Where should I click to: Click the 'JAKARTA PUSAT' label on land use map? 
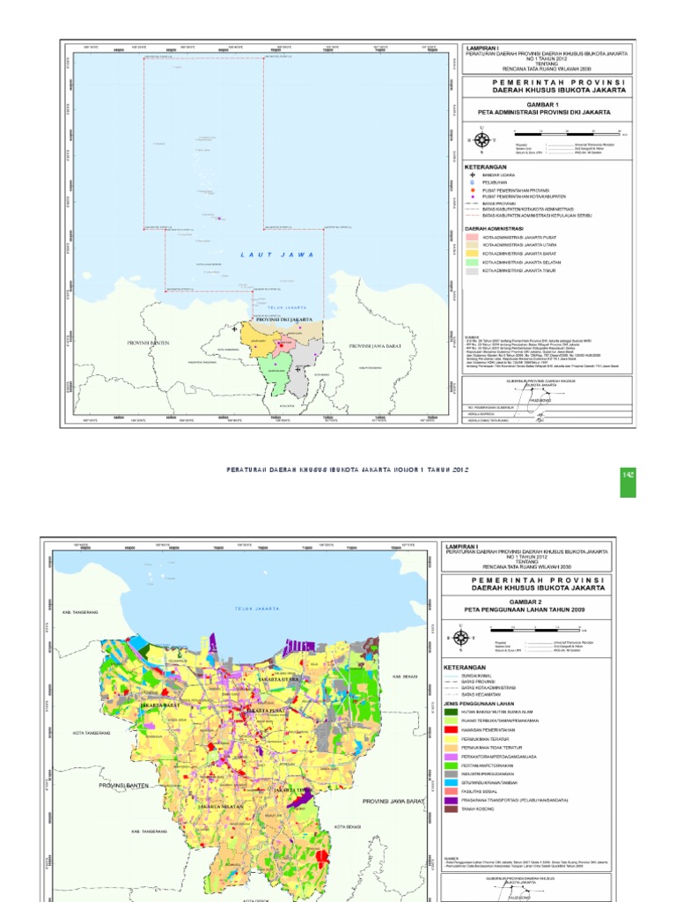coord(265,711)
